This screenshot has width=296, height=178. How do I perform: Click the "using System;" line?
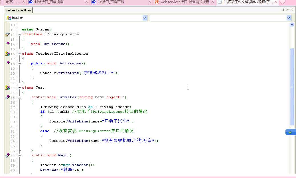coord(37,29)
